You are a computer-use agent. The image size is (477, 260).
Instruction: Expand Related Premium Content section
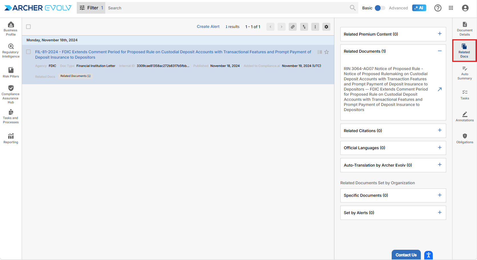pos(440,34)
